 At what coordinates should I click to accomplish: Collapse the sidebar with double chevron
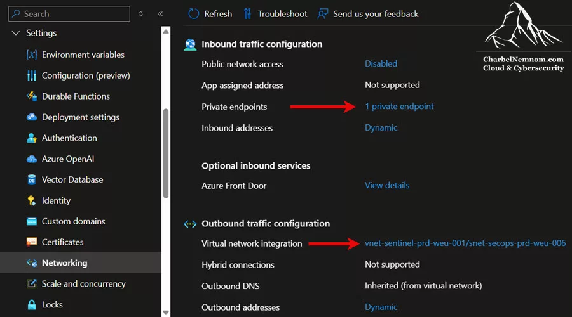click(160, 14)
